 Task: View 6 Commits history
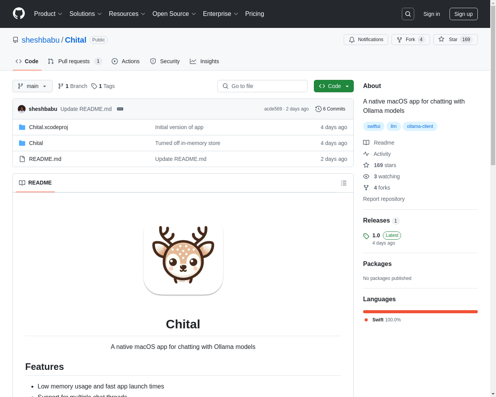(330, 109)
